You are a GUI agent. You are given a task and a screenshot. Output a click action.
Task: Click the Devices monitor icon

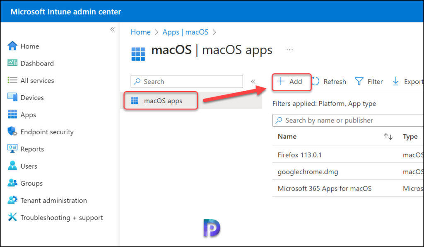[12, 97]
